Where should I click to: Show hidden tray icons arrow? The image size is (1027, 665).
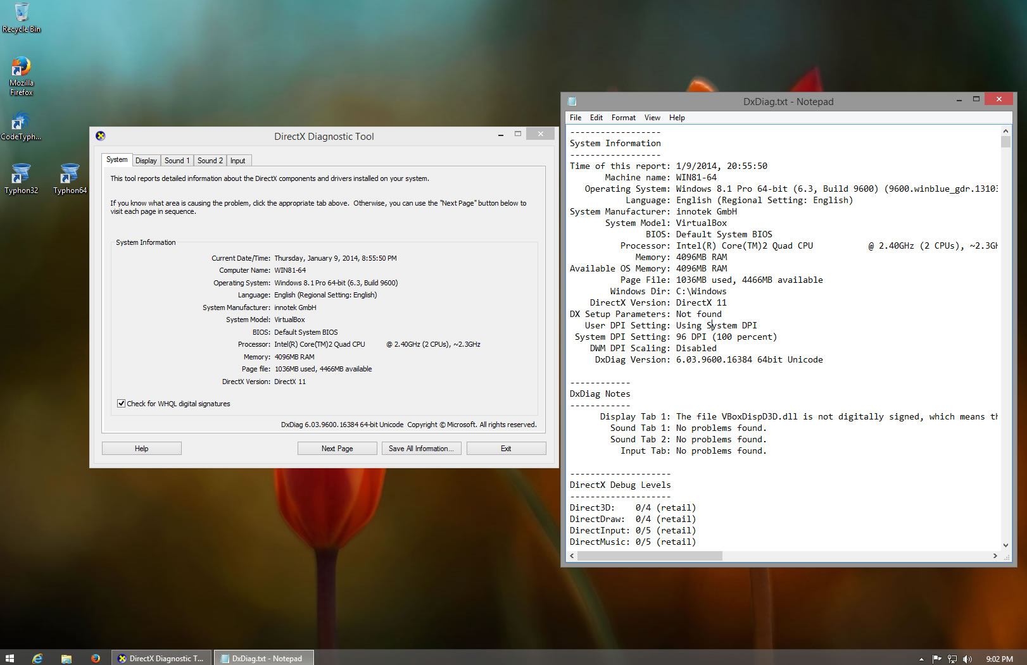[921, 659]
